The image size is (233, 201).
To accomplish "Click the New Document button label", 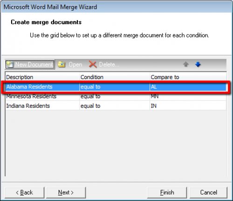I will (34, 64).
